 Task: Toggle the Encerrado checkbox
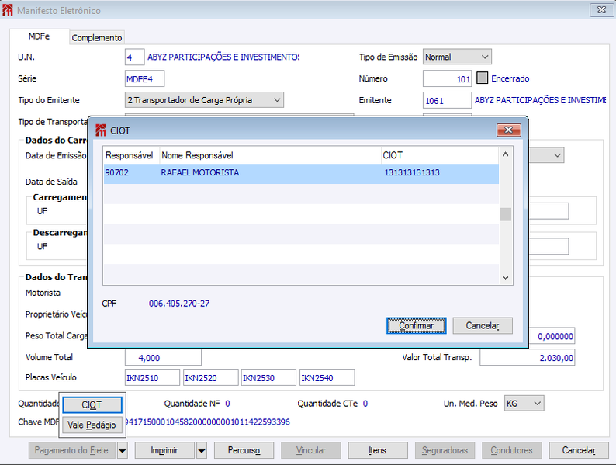tap(482, 78)
